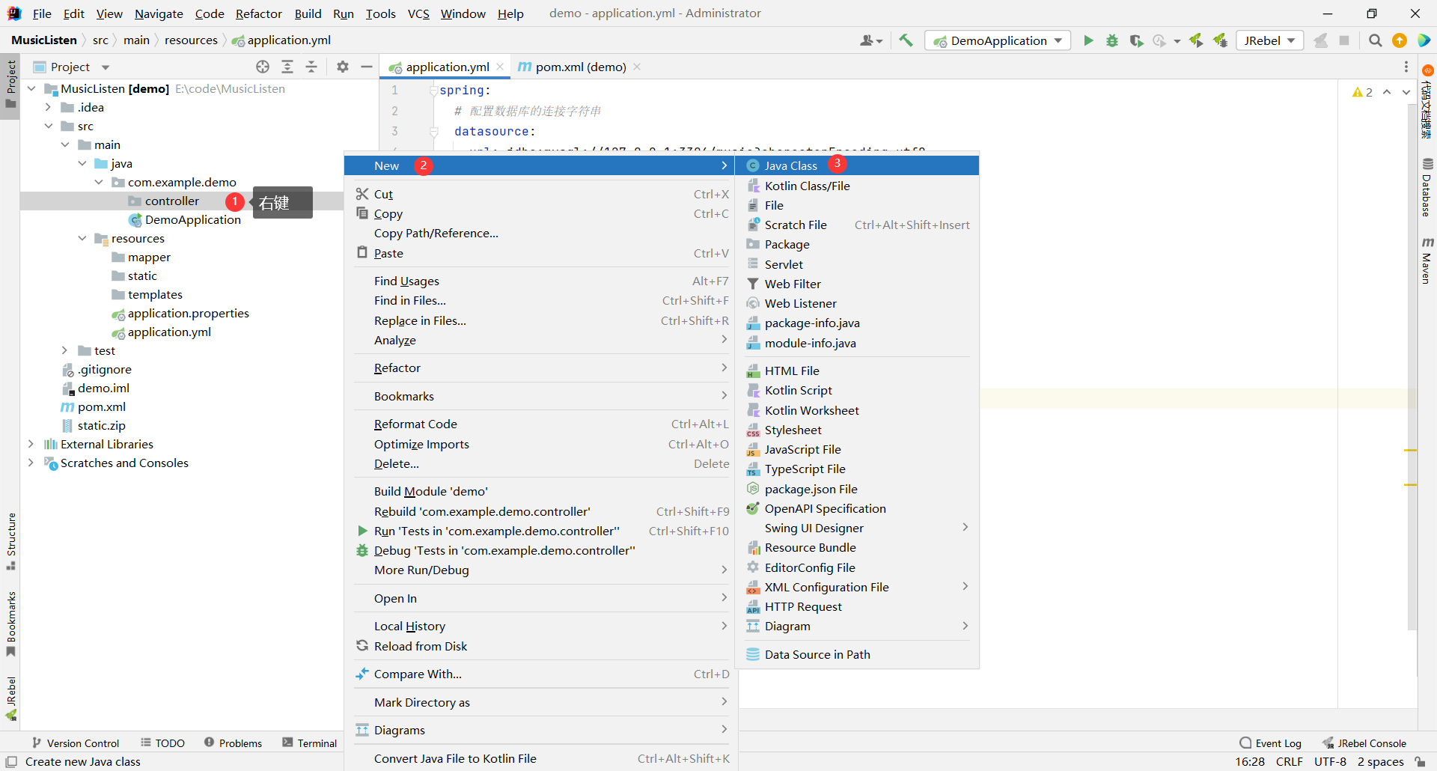The height and width of the screenshot is (771, 1437).
Task: Click Find Usages in context menu
Action: click(x=541, y=281)
